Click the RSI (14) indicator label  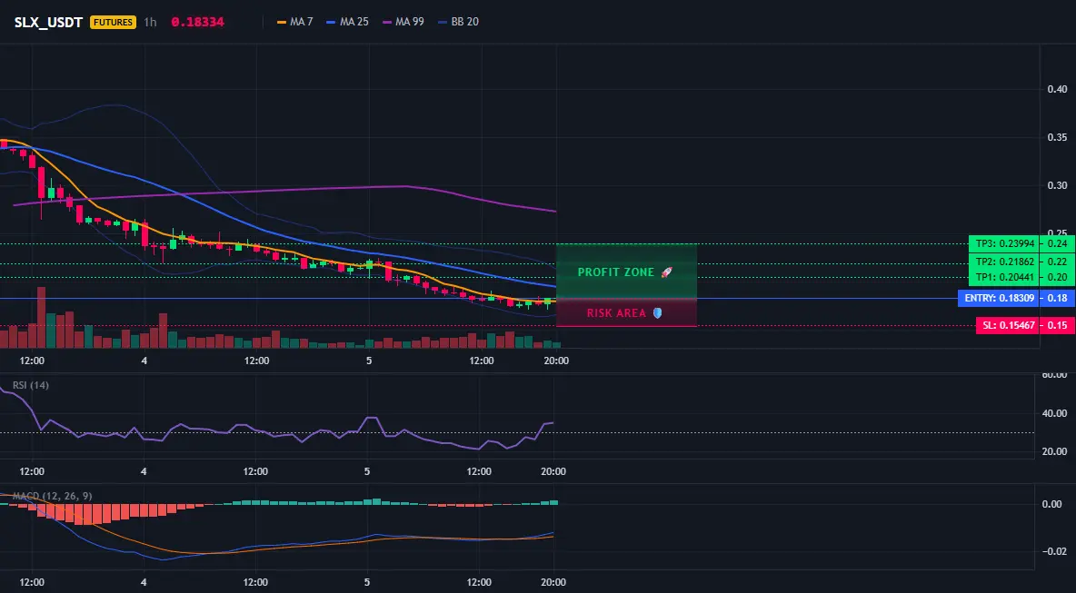(x=31, y=385)
